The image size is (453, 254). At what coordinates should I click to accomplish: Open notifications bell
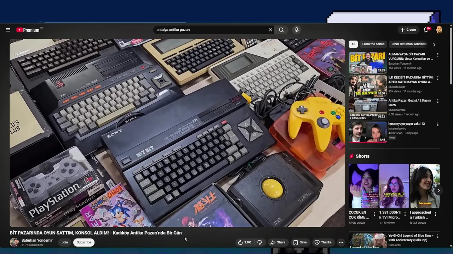coord(426,30)
